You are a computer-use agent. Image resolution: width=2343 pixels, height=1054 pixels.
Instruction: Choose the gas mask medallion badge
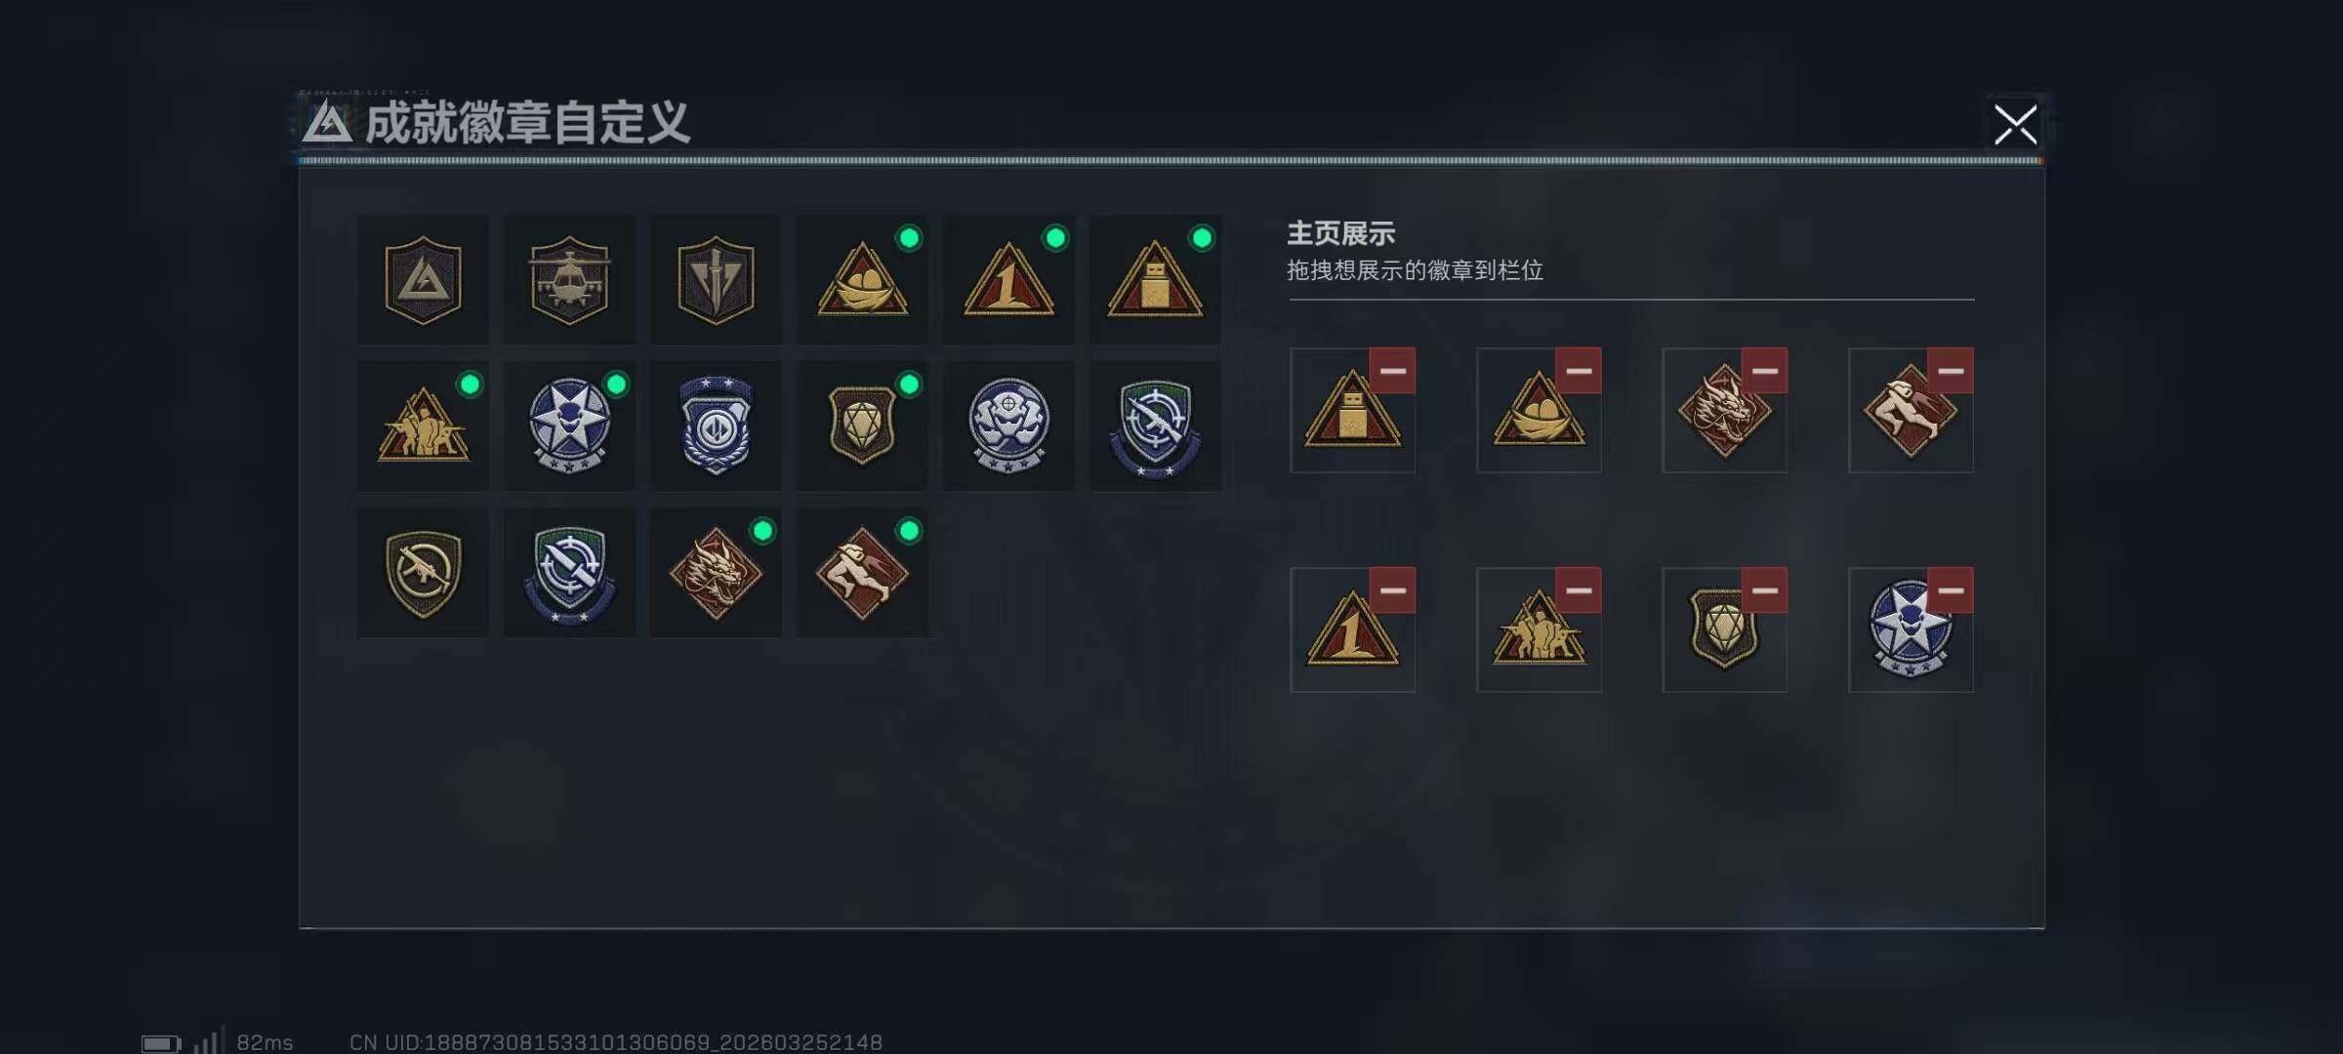tap(1008, 426)
